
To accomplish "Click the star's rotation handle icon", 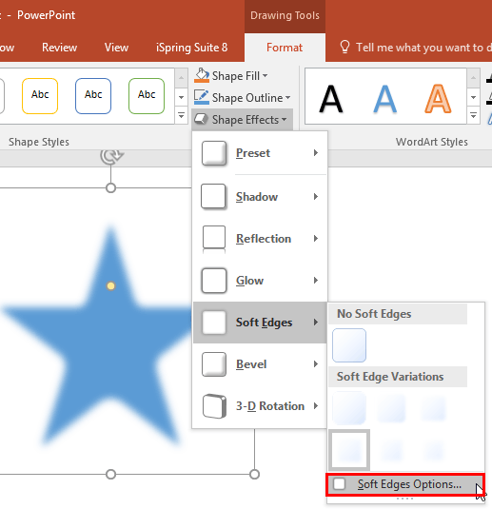I will pos(111,156).
